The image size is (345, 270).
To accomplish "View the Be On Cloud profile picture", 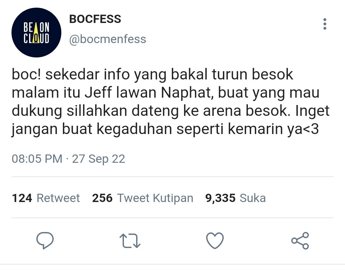I will [36, 33].
